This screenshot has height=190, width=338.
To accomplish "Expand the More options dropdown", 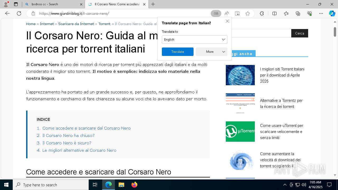I will point(212,52).
